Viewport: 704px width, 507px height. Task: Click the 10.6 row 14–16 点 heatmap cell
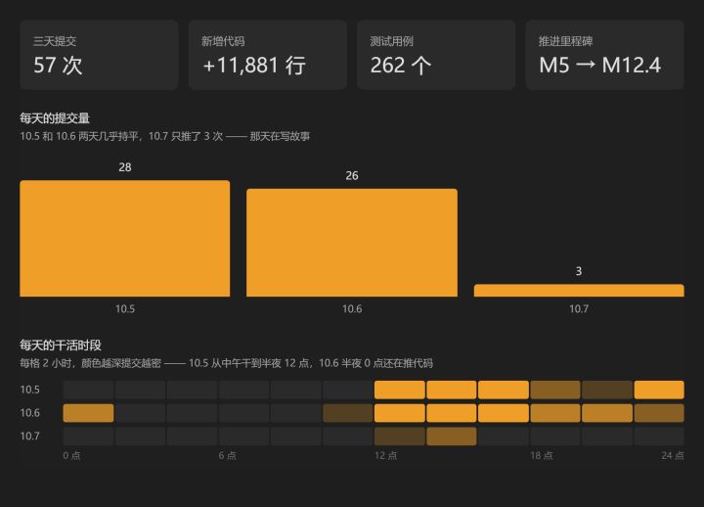point(452,413)
